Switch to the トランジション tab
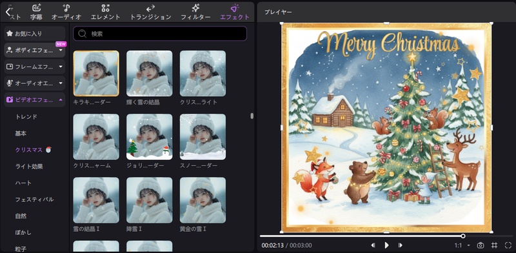Image resolution: width=516 pixels, height=253 pixels. (x=151, y=12)
